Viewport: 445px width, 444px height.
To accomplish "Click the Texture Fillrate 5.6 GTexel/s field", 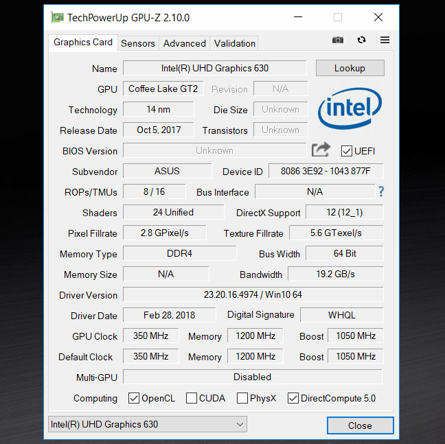I will click(x=336, y=233).
